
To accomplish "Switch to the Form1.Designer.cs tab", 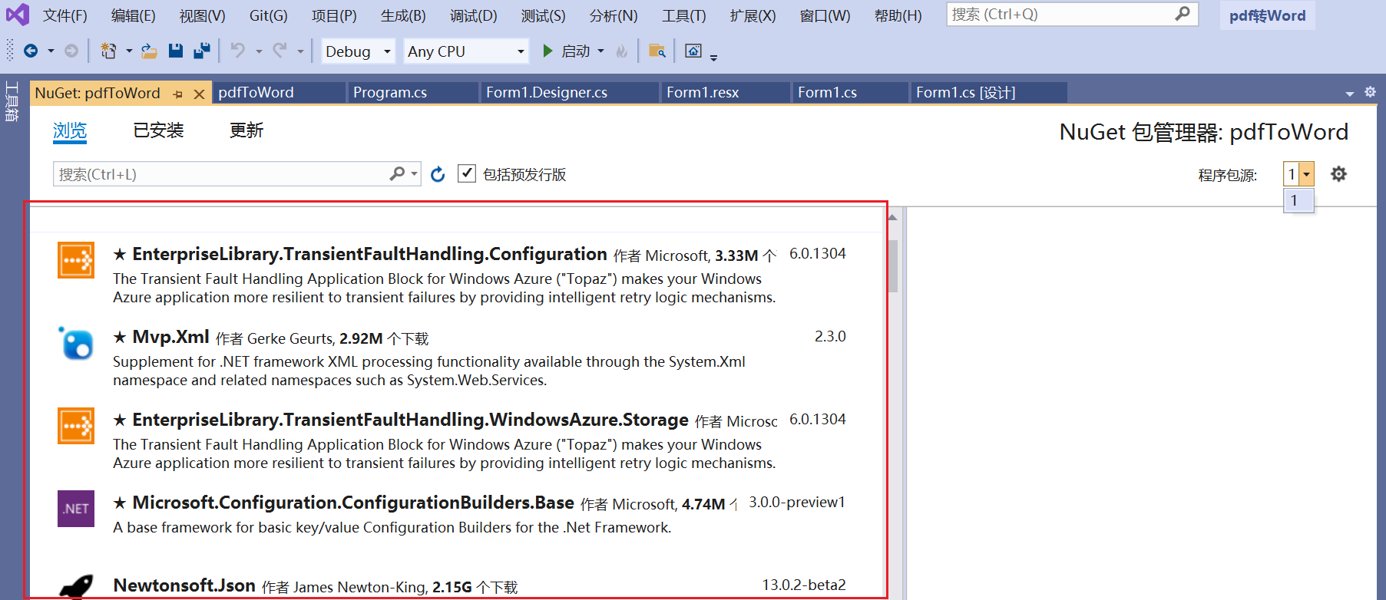I will click(x=569, y=93).
